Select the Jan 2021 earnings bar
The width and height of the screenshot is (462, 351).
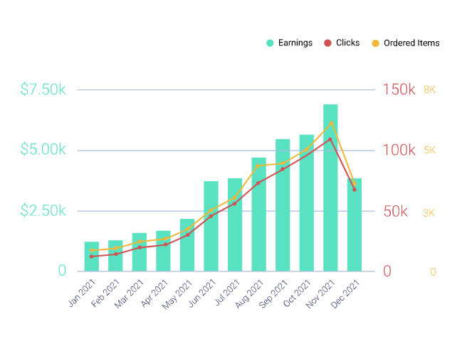tap(92, 256)
